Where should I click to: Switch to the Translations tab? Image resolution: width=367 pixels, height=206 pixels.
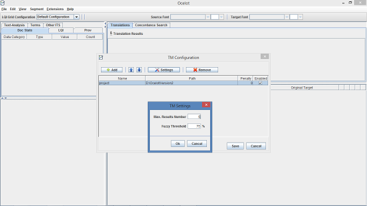click(120, 25)
